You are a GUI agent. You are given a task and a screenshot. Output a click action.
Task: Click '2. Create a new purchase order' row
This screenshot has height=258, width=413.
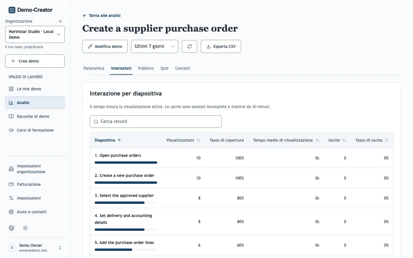point(241,178)
